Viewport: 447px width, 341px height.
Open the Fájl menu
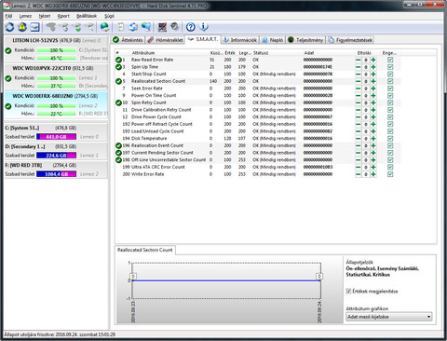8,16
